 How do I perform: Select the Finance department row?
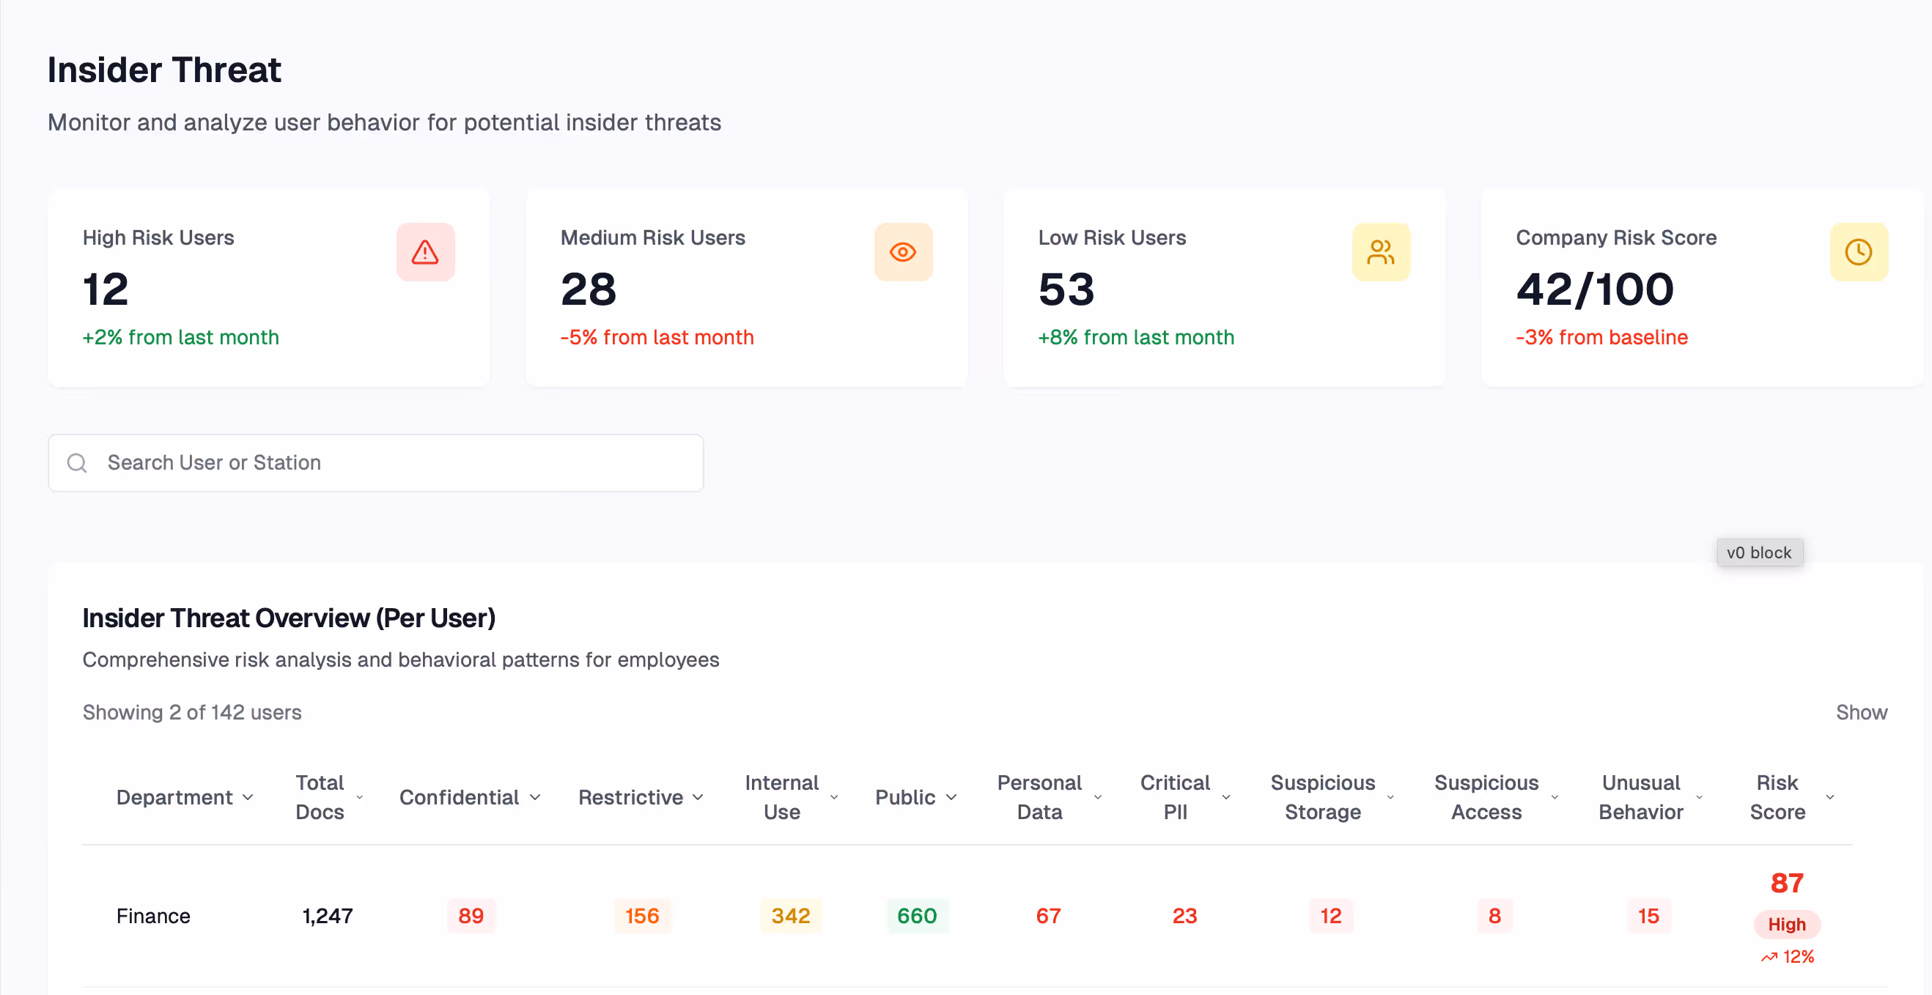153,916
